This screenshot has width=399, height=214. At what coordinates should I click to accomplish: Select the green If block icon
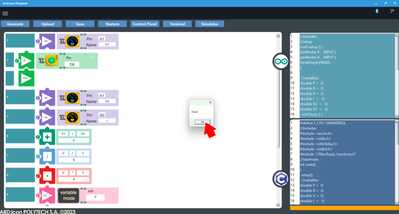point(26,61)
